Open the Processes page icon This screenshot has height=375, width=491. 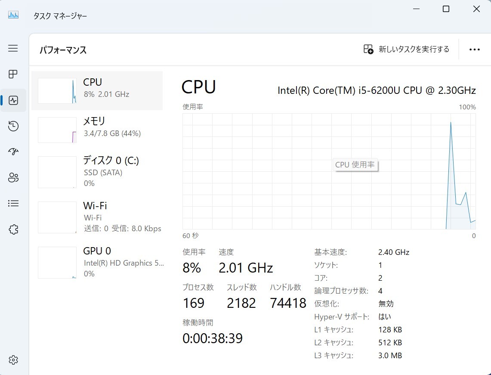point(13,74)
